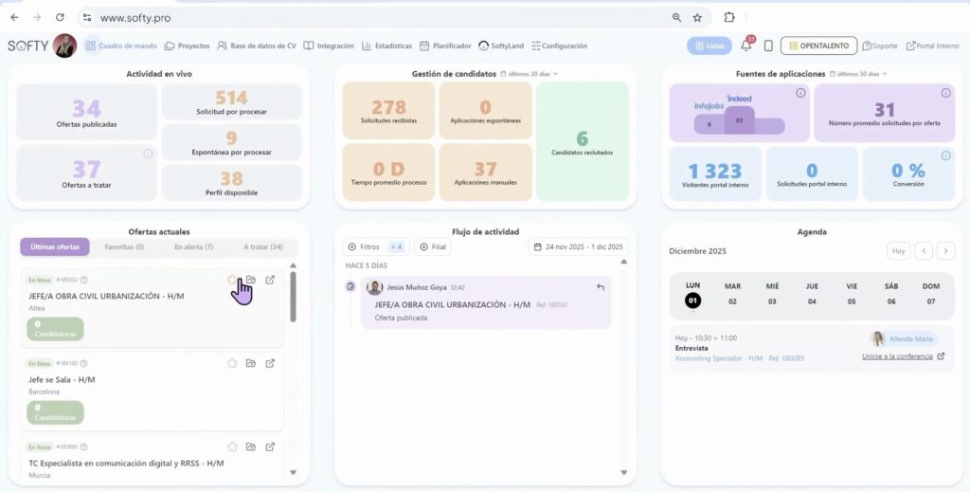Mark Jefe se Sala offer as favorite
This screenshot has width=970, height=492.
tap(232, 363)
